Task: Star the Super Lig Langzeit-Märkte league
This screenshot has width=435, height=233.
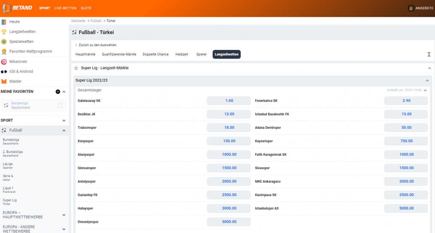Action: pyautogui.click(x=76, y=68)
